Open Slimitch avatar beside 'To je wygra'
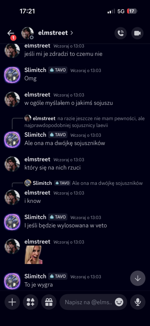This screenshot has width=150, height=326. (x=12, y=281)
